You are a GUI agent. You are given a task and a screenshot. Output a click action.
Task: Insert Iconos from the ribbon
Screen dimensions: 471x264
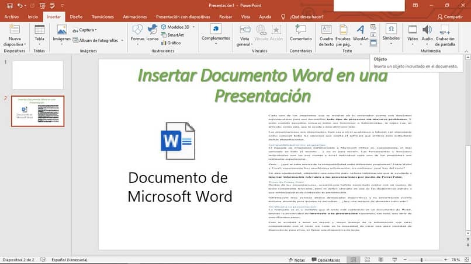pyautogui.click(x=153, y=33)
